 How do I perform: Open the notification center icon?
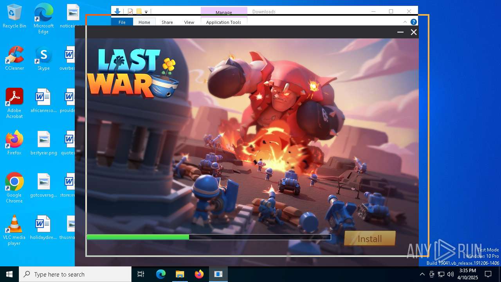[488, 274]
